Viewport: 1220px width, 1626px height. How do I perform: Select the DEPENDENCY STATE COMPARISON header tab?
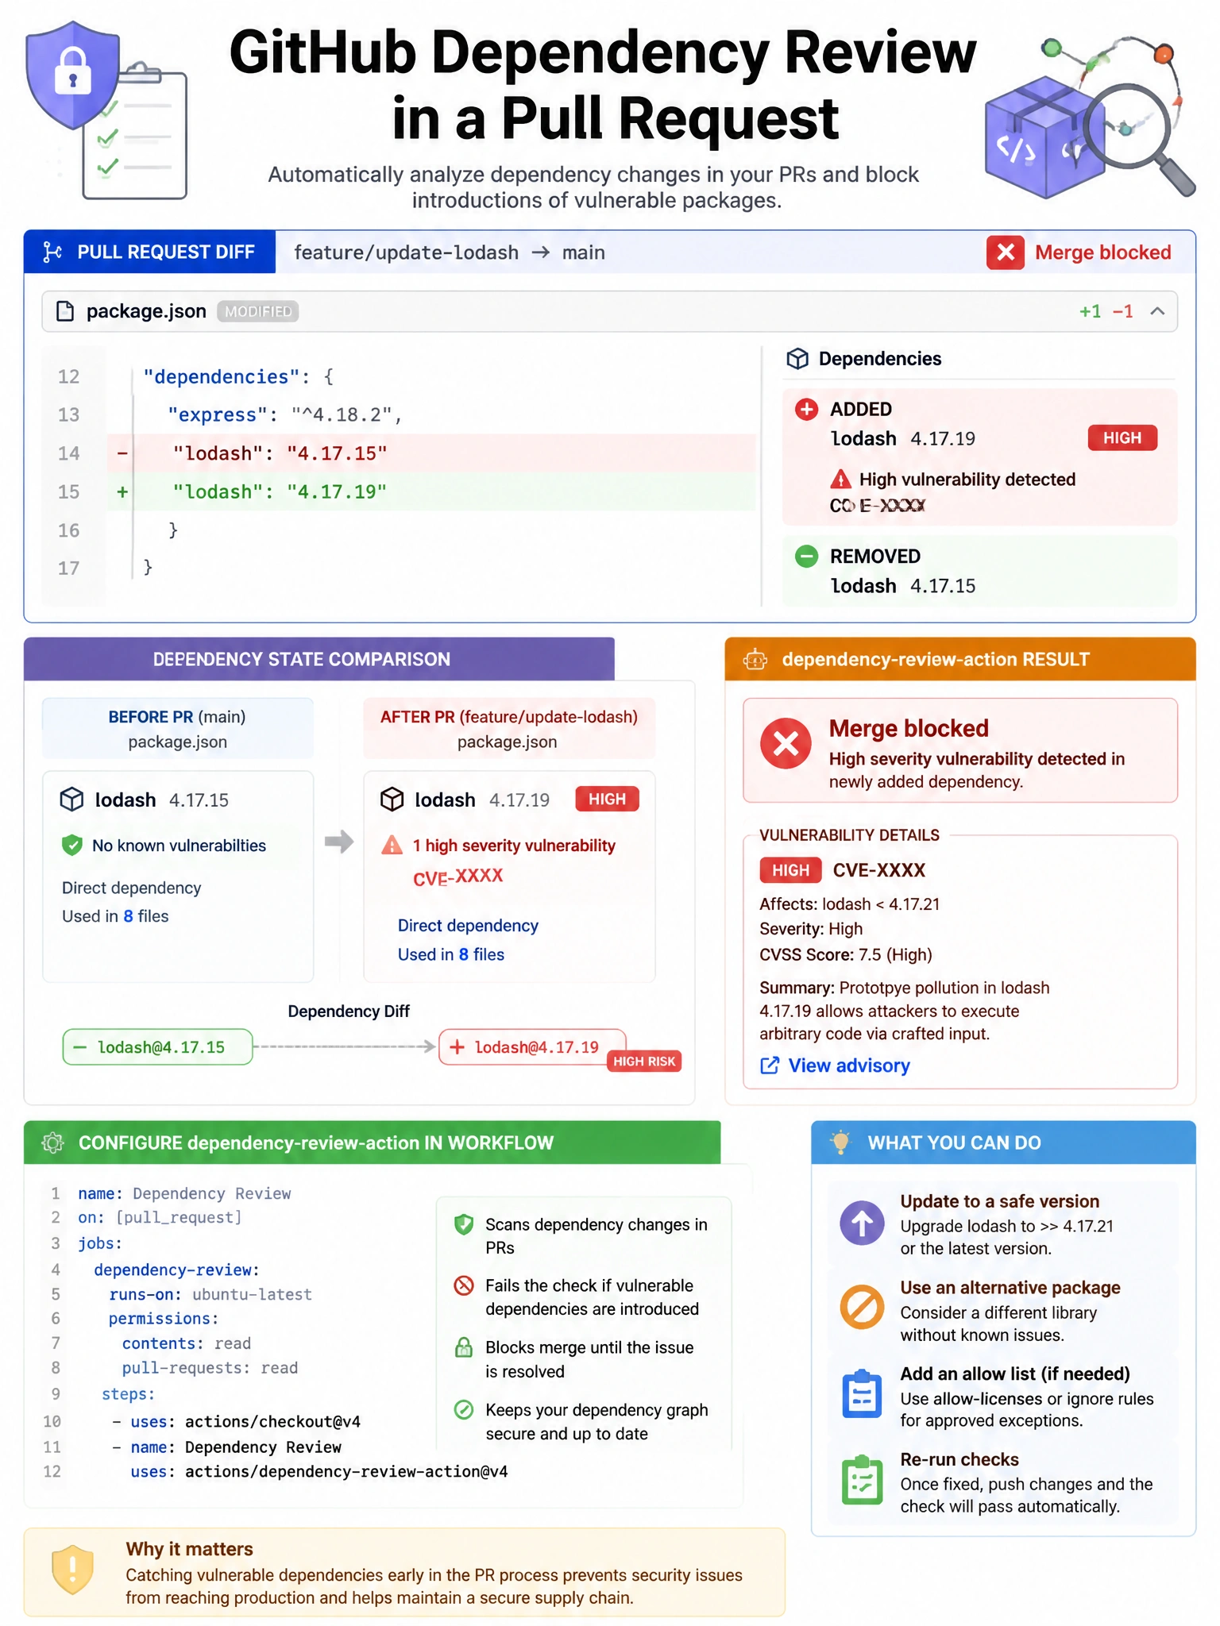click(319, 659)
